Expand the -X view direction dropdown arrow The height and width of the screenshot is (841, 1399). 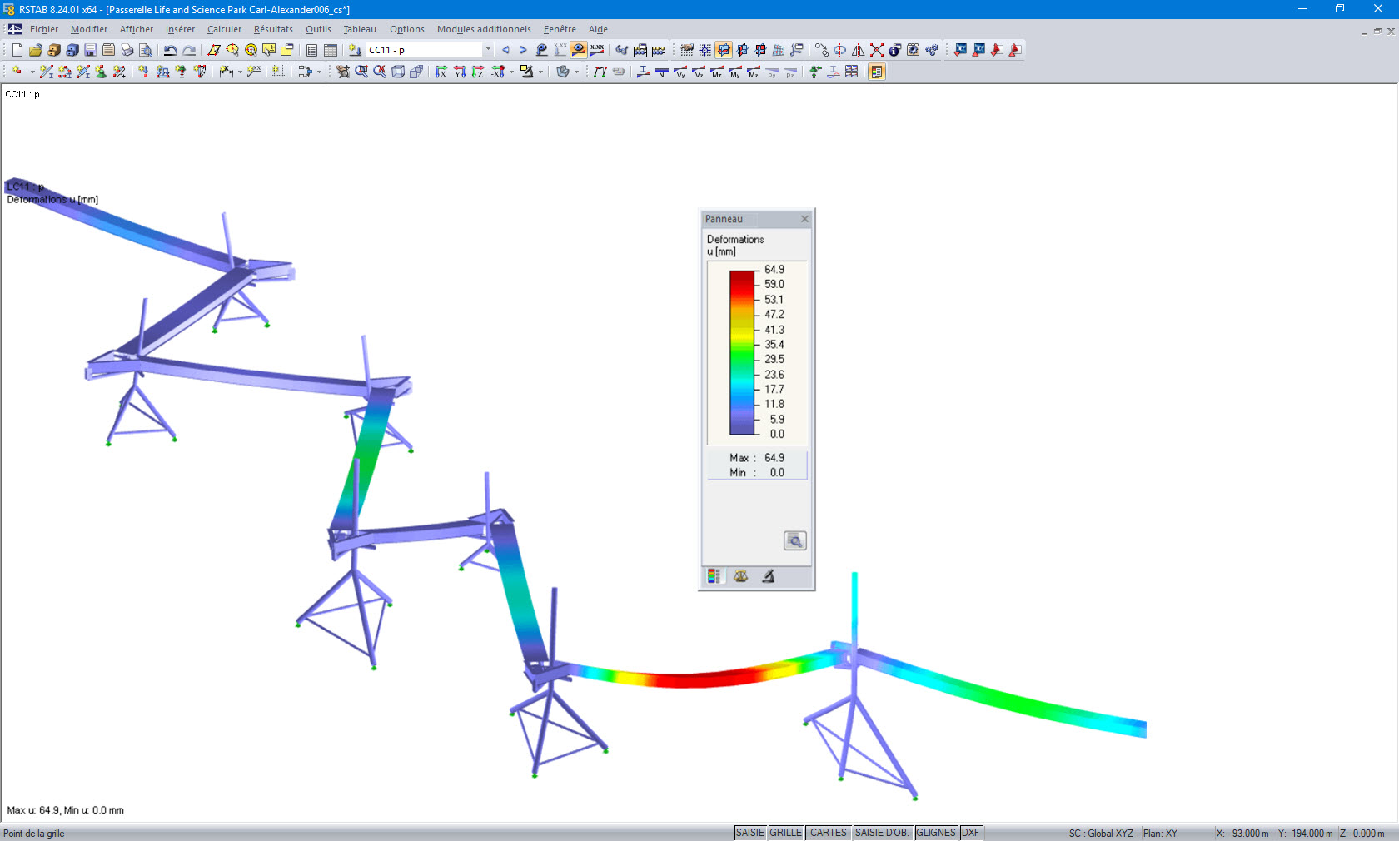pyautogui.click(x=512, y=72)
